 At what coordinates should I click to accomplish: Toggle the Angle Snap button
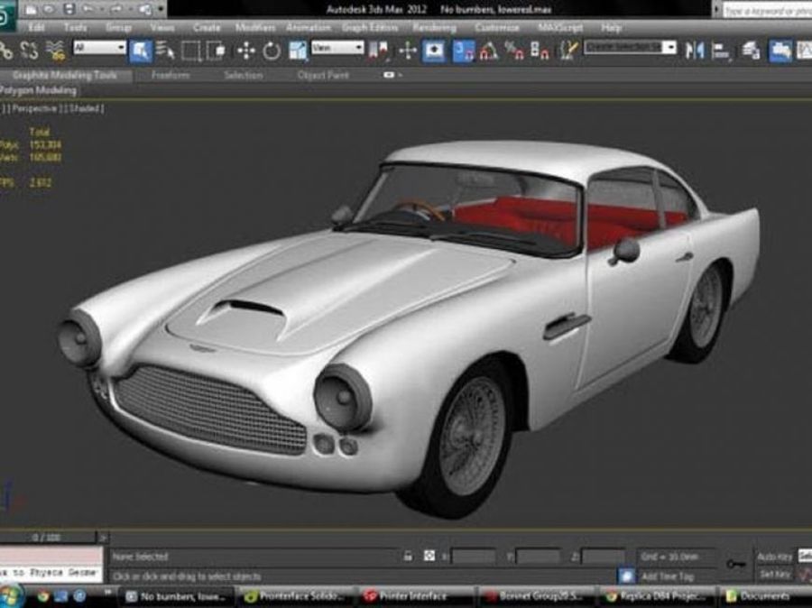(x=488, y=51)
